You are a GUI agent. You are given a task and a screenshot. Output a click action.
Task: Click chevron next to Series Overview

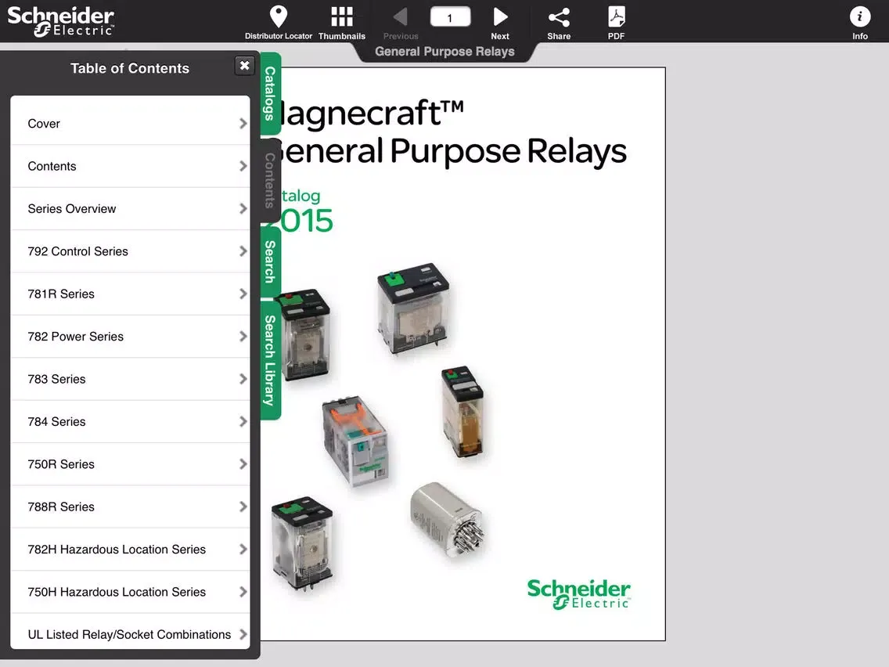[x=243, y=209]
